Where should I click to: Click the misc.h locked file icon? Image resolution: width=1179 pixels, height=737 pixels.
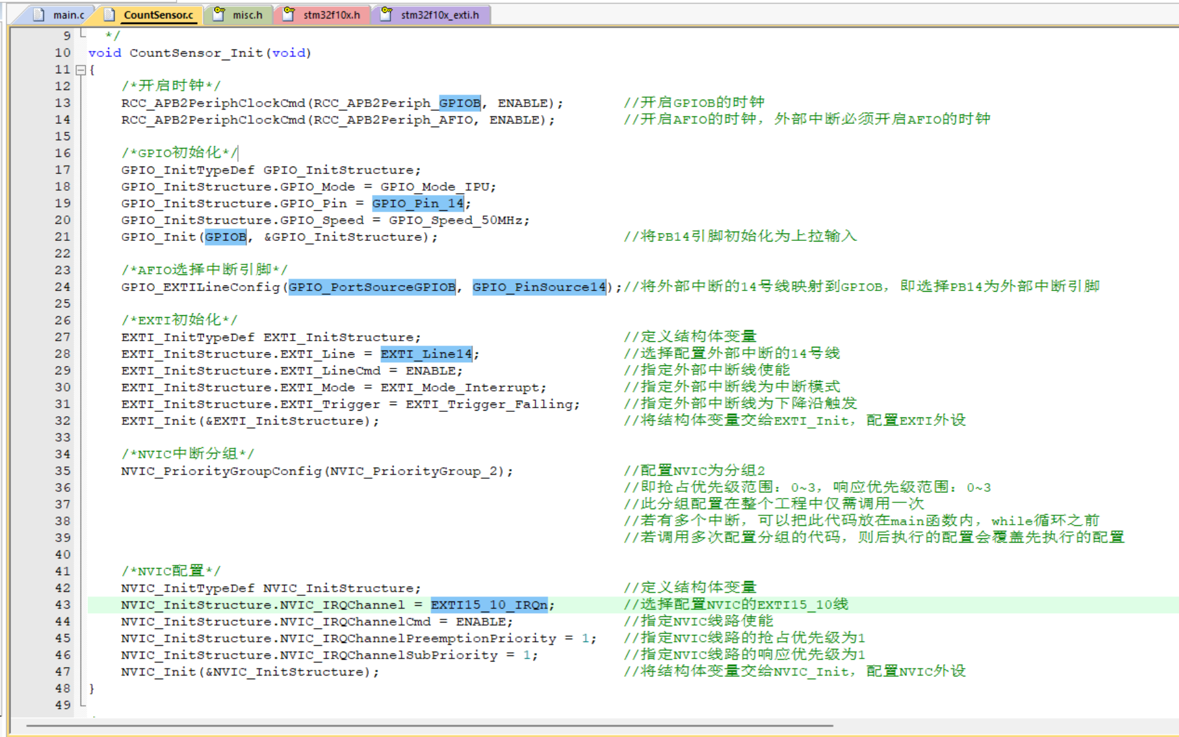(219, 14)
